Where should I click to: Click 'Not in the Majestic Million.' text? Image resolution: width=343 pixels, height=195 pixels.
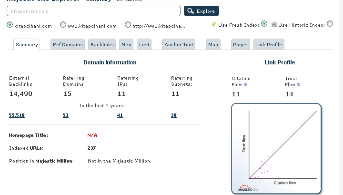(x=120, y=161)
